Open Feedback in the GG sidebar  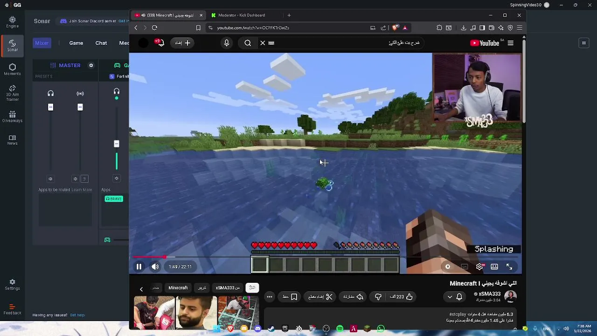point(13,309)
